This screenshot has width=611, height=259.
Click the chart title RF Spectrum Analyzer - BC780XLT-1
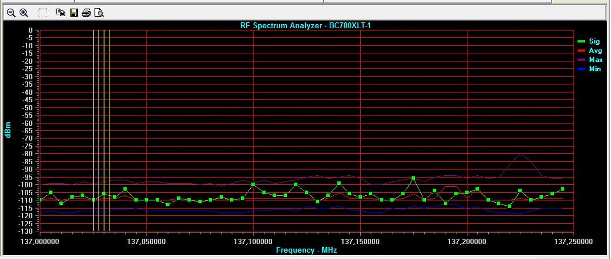tap(305, 25)
